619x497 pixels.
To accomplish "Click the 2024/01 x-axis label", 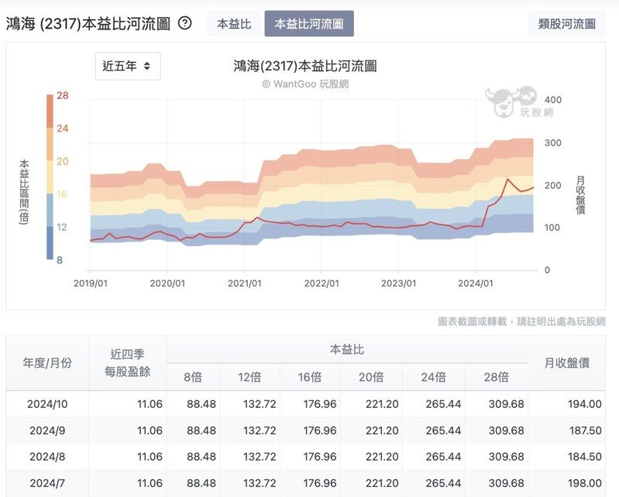I will [x=476, y=283].
